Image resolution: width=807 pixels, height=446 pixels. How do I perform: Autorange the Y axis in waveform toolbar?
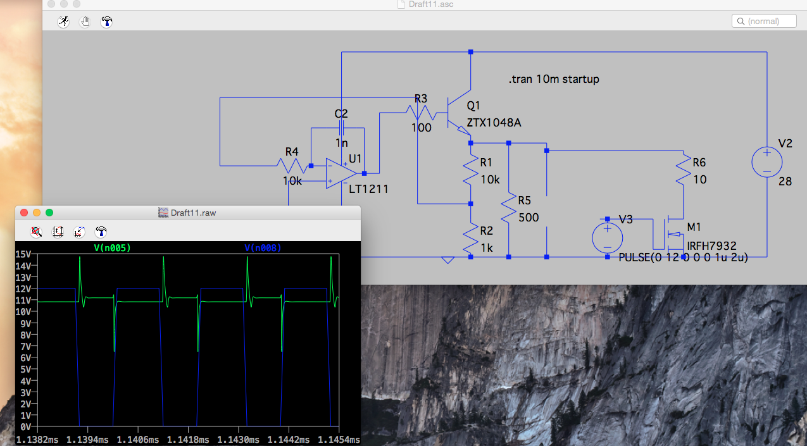tap(58, 232)
